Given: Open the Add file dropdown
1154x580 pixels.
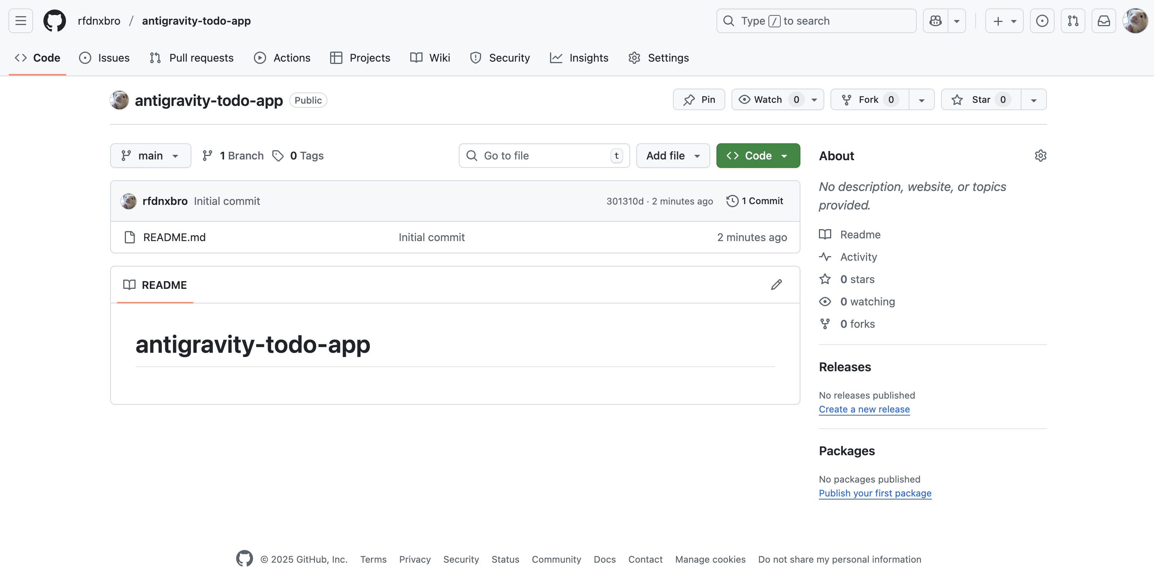Looking at the screenshot, I should [x=673, y=156].
